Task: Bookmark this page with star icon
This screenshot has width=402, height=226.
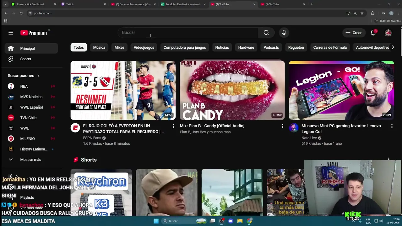Action: click(x=362, y=13)
